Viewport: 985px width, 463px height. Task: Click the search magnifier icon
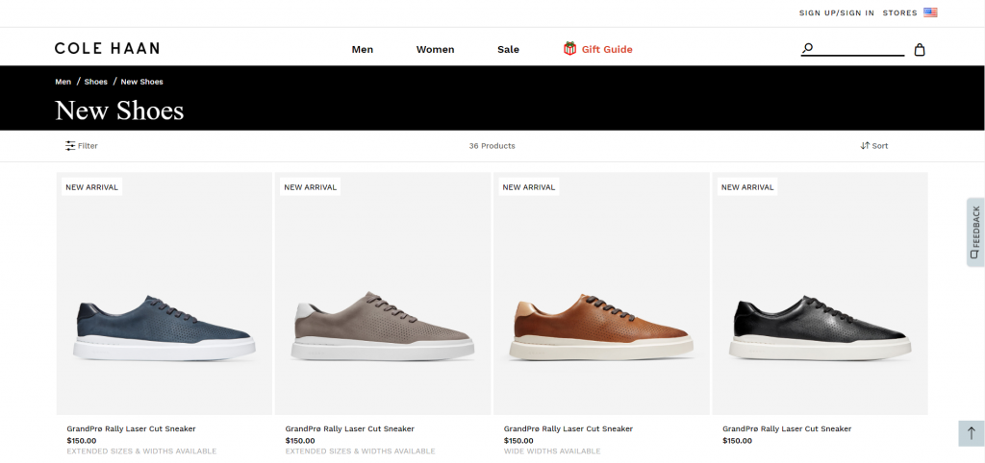[808, 48]
